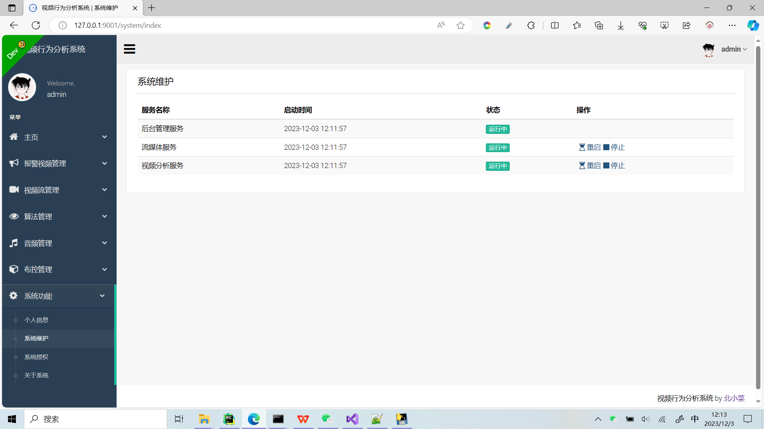Open 系统授权 submenu item

36,357
